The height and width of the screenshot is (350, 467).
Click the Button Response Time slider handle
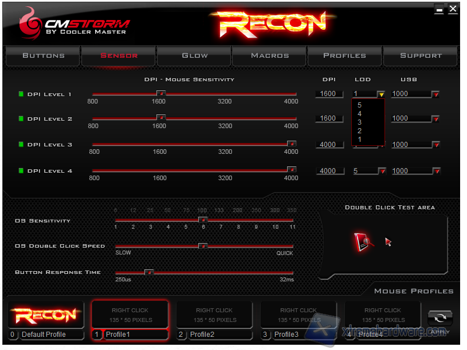click(x=148, y=272)
